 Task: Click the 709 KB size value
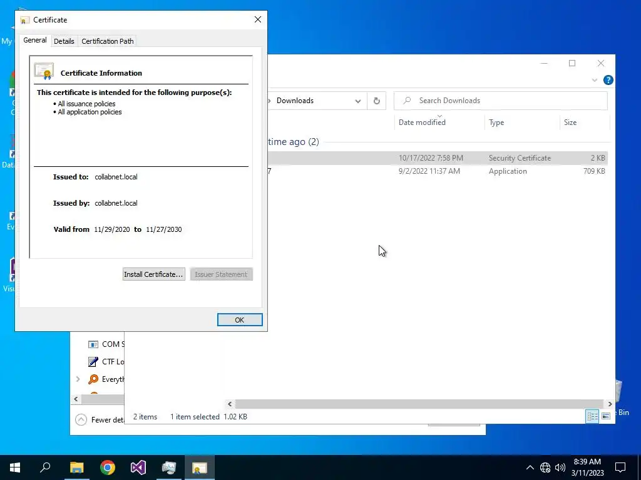tap(595, 171)
